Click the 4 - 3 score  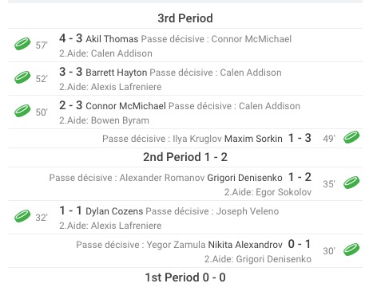pos(71,38)
